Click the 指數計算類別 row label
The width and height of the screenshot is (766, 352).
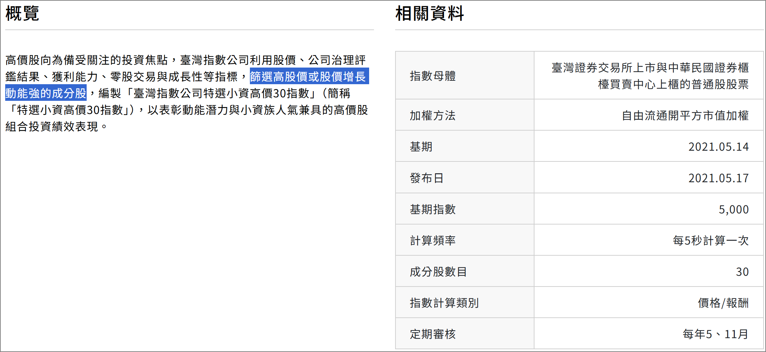pyautogui.click(x=444, y=302)
